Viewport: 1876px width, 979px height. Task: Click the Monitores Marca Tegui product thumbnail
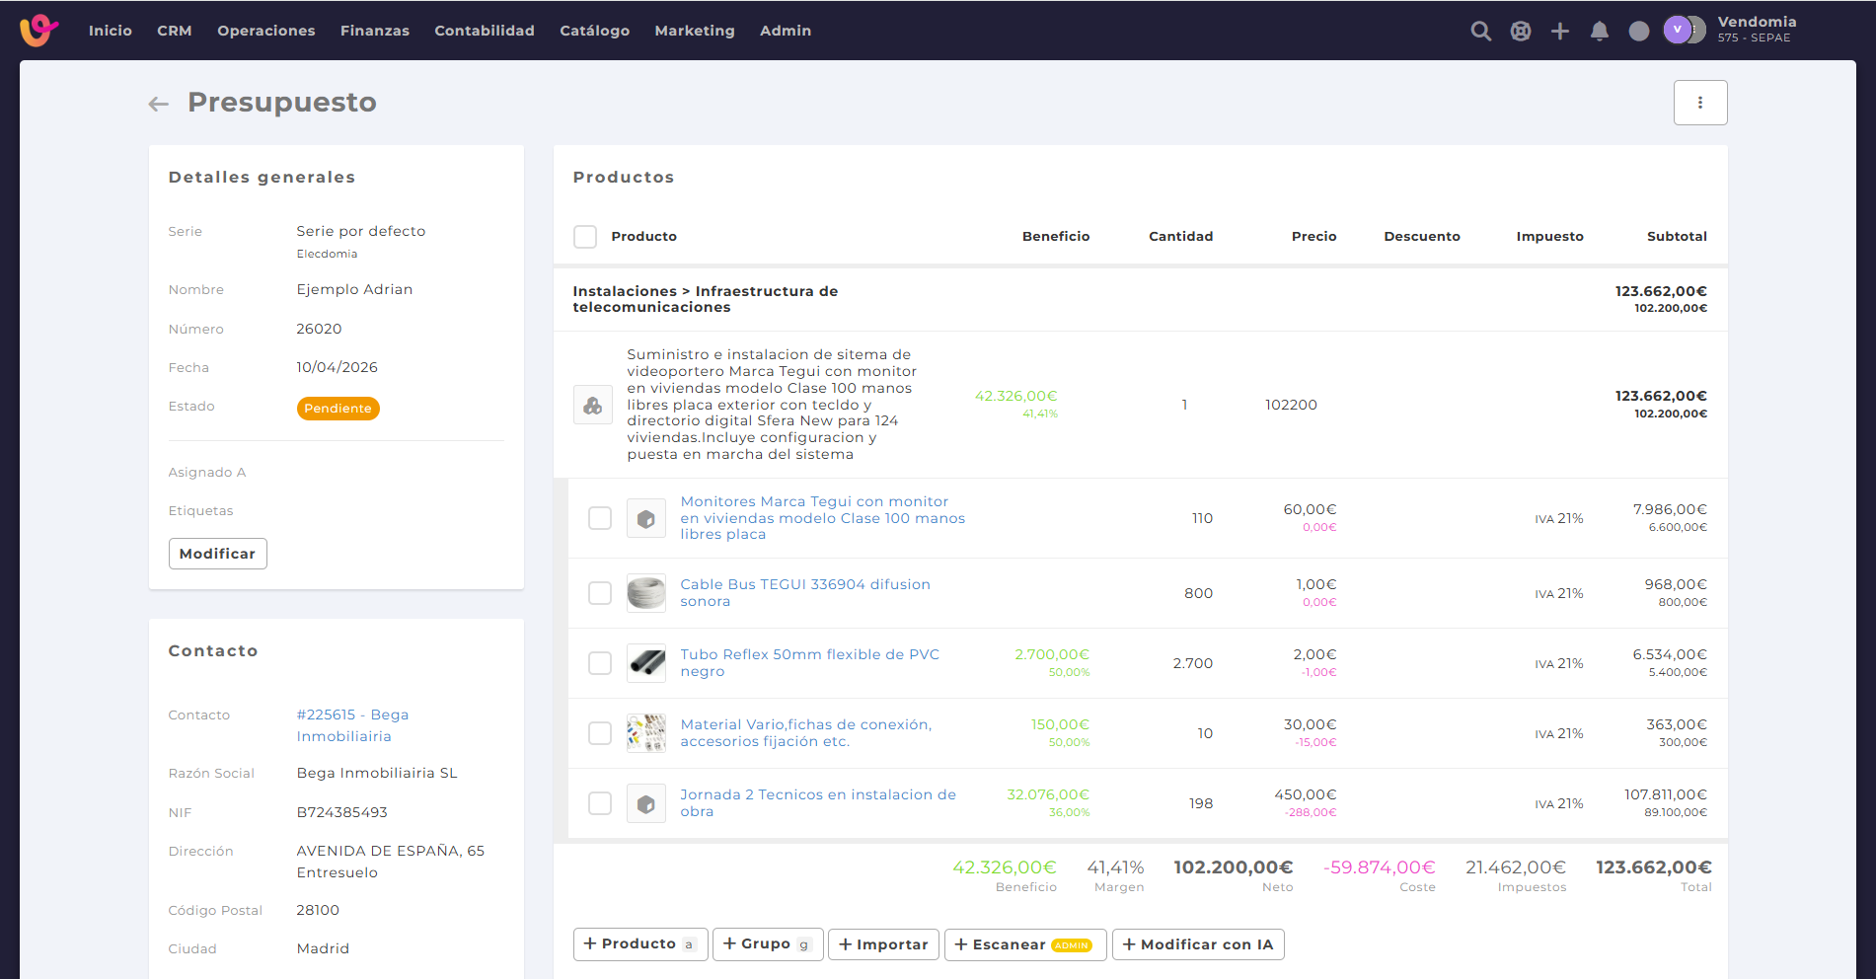pos(646,518)
